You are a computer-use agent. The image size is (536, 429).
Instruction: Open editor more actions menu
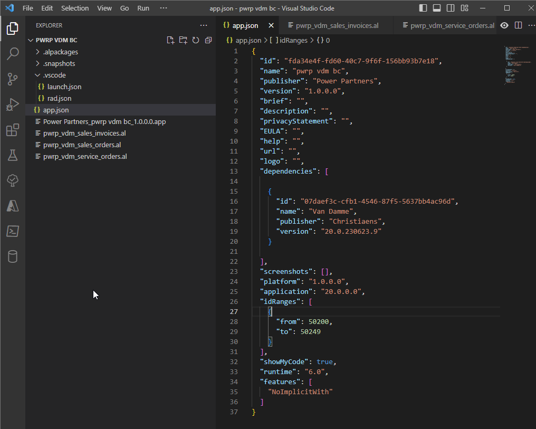[x=531, y=25]
